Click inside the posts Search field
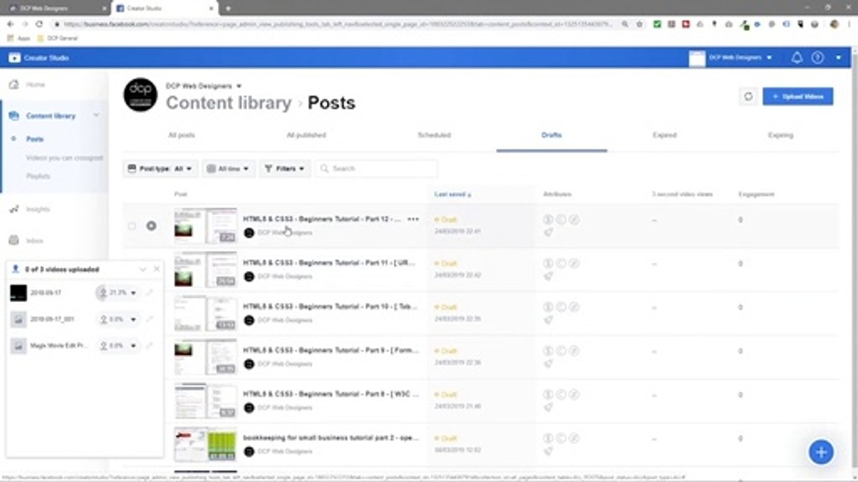Viewport: 858px width, 482px height. pyautogui.click(x=376, y=169)
